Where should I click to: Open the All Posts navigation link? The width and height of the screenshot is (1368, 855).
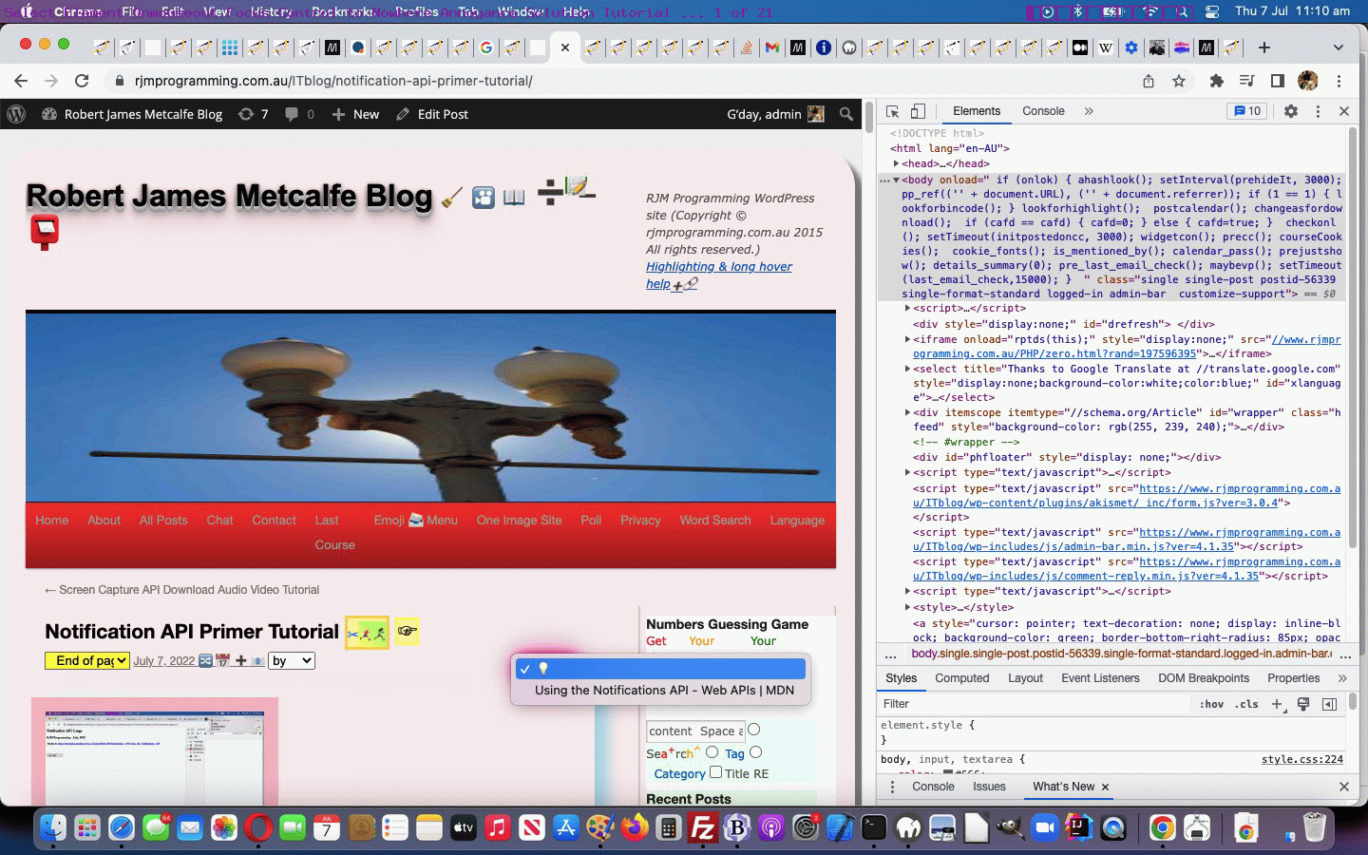163,520
